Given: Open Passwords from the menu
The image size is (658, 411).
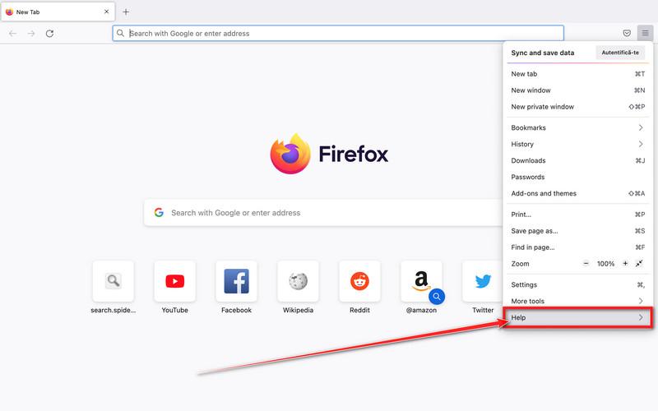Looking at the screenshot, I should [578, 177].
